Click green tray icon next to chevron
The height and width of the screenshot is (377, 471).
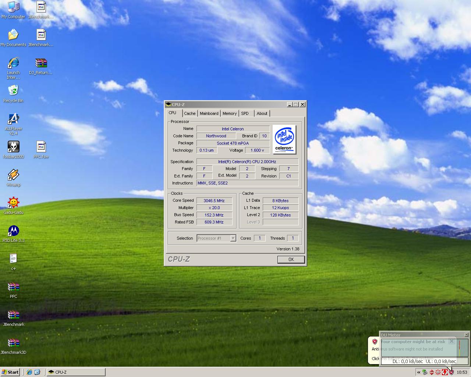coord(425,372)
